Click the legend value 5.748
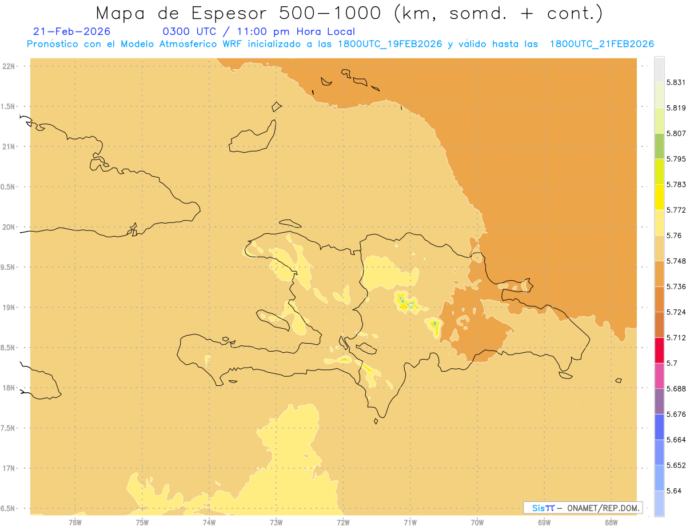686x530 pixels. tap(676, 261)
